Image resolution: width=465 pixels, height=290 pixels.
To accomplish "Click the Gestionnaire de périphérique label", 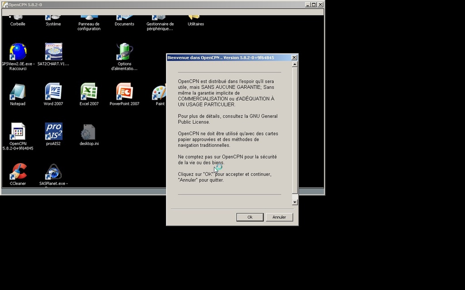I will coord(160,26).
